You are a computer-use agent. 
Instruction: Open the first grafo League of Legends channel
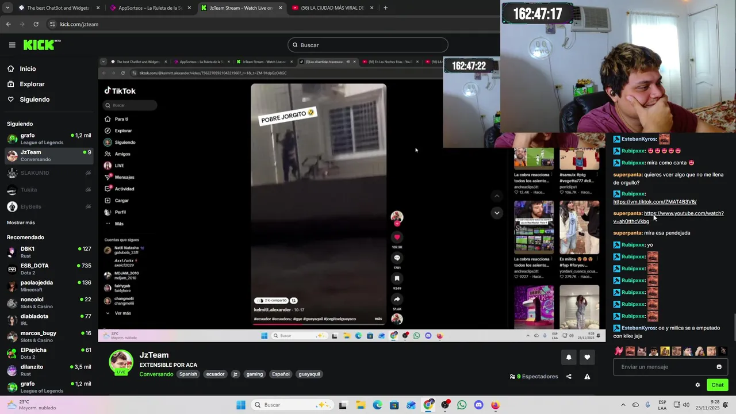(49, 139)
